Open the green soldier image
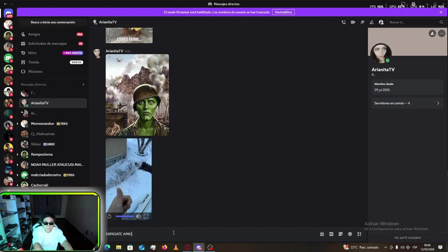This screenshot has width=448, height=252. click(x=137, y=95)
